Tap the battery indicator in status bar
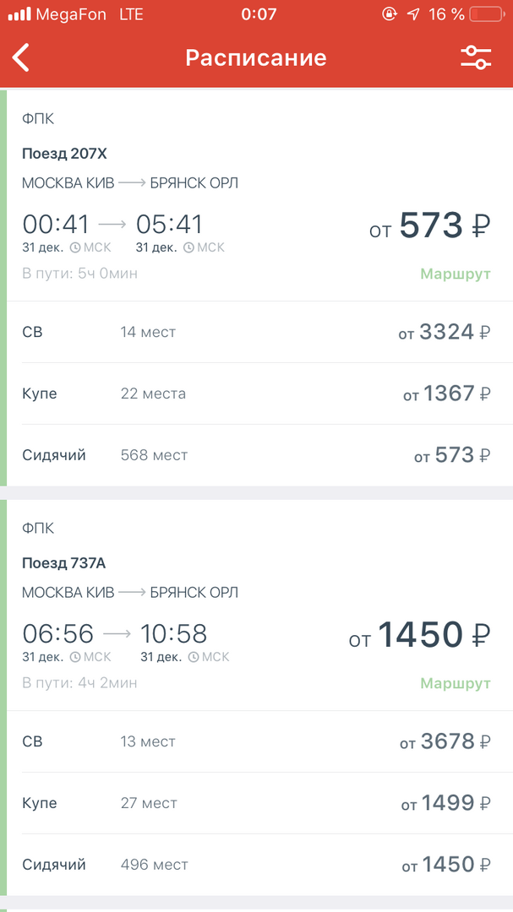 (x=486, y=14)
